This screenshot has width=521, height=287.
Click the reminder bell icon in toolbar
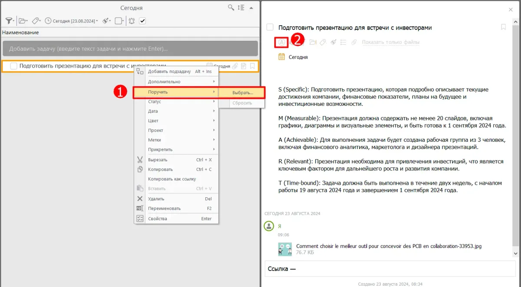coord(132,21)
